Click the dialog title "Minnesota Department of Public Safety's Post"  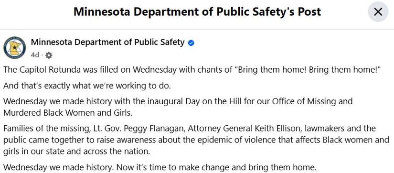tap(197, 12)
